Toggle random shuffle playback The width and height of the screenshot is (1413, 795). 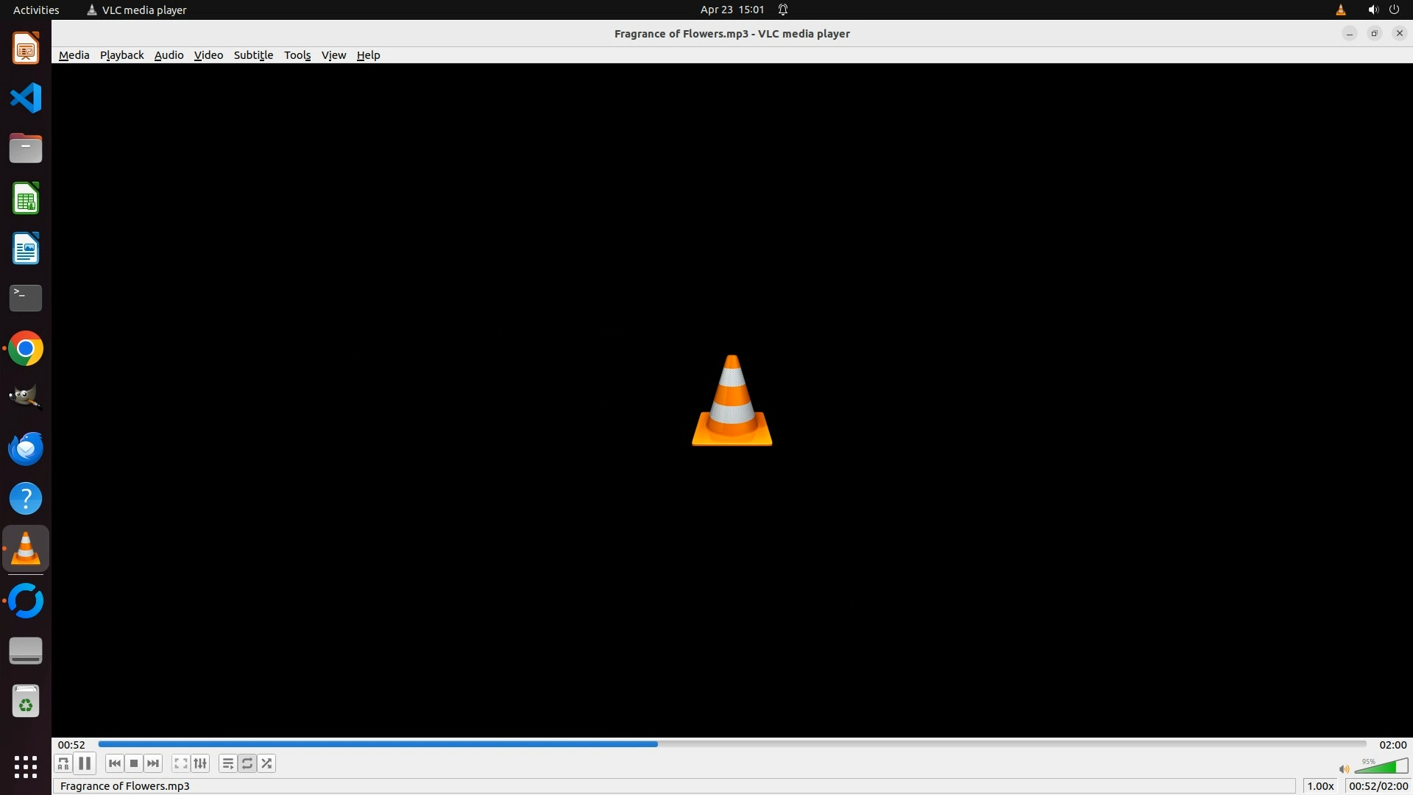[x=266, y=763]
